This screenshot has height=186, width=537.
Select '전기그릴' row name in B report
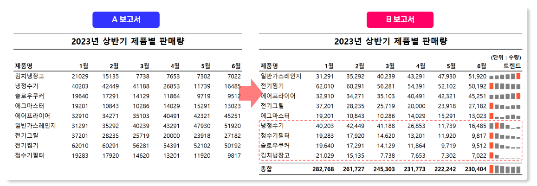click(272, 106)
